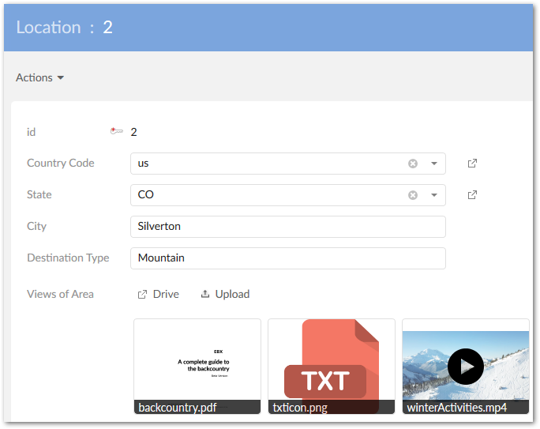Click the State combo box showing CO
This screenshot has width=540, height=429.
tap(268, 195)
